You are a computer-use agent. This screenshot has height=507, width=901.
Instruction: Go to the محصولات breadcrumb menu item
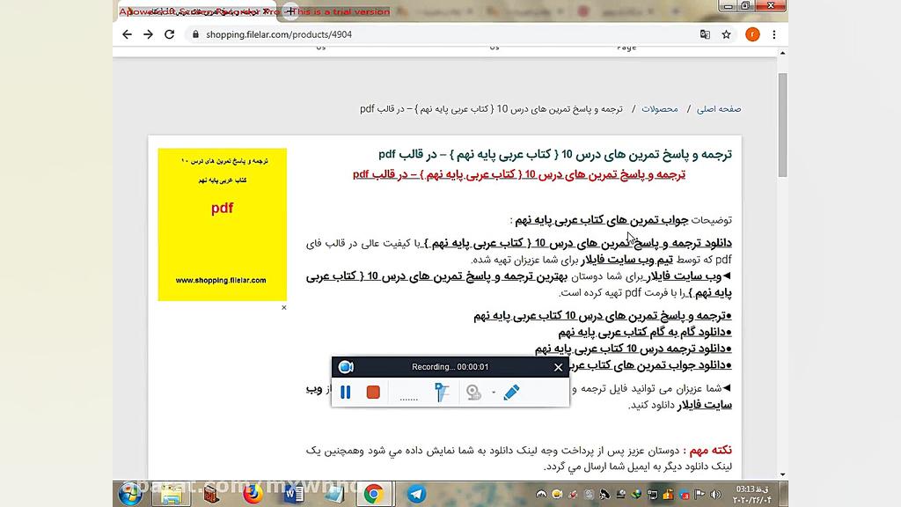tap(659, 108)
